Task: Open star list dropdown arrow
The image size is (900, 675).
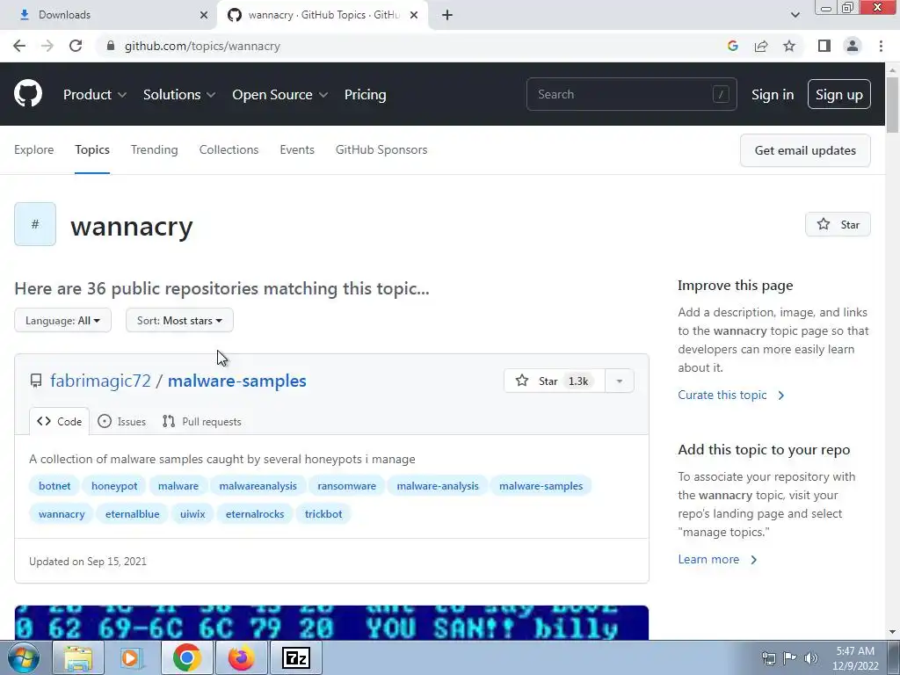Action: 620,381
